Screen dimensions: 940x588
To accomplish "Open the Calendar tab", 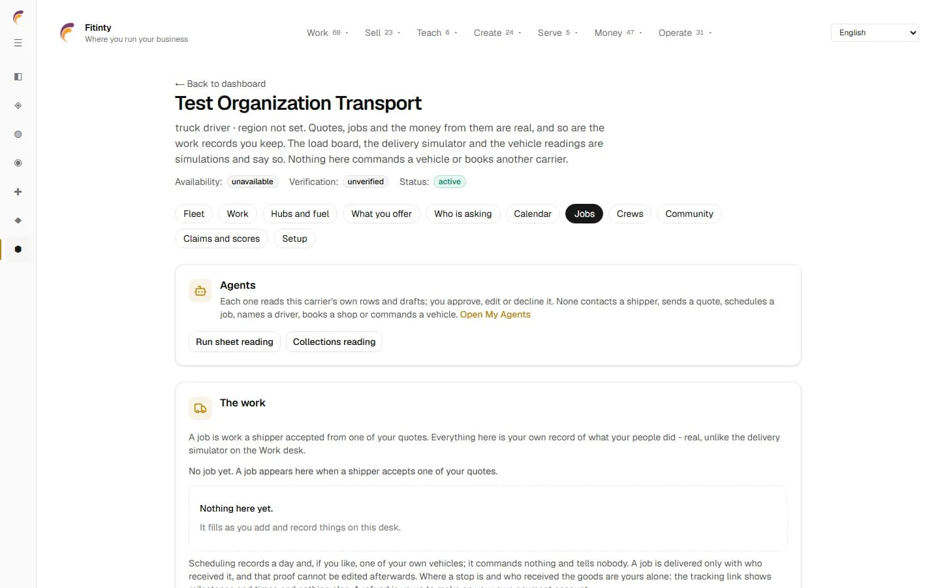I will (x=533, y=214).
